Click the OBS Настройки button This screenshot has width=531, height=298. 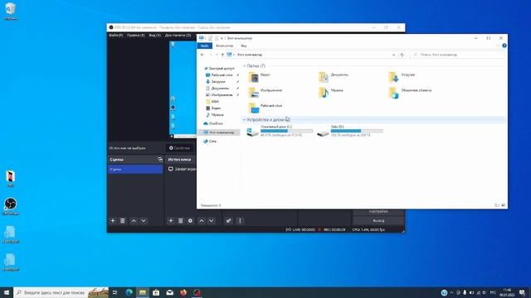click(378, 212)
